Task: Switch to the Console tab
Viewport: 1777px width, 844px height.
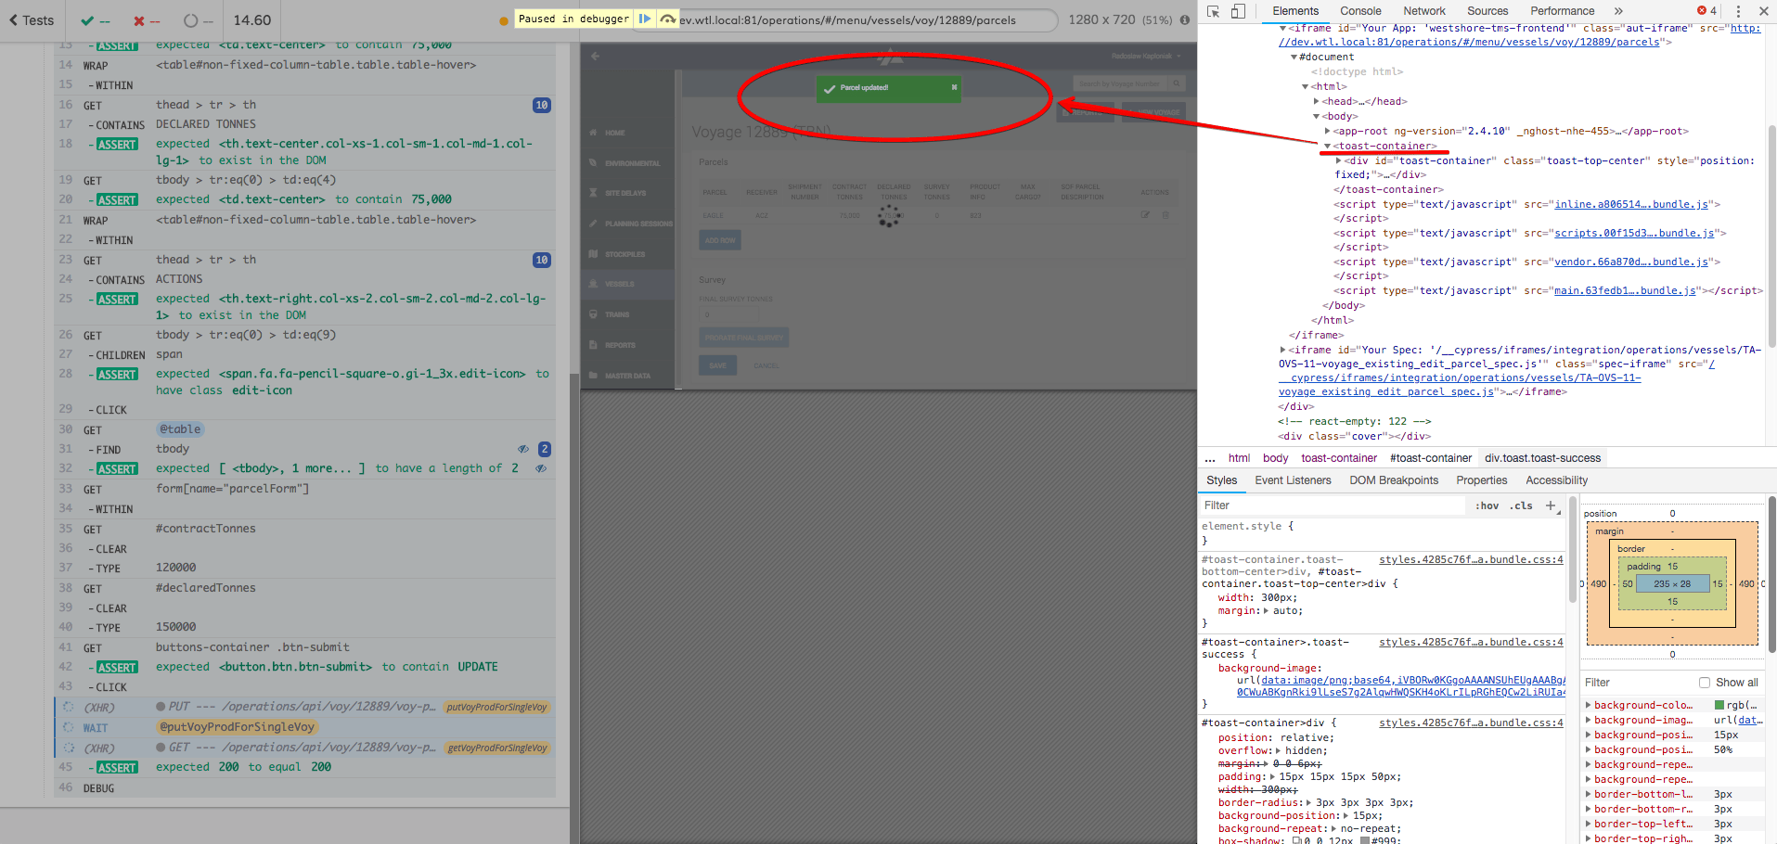Action: [1360, 11]
